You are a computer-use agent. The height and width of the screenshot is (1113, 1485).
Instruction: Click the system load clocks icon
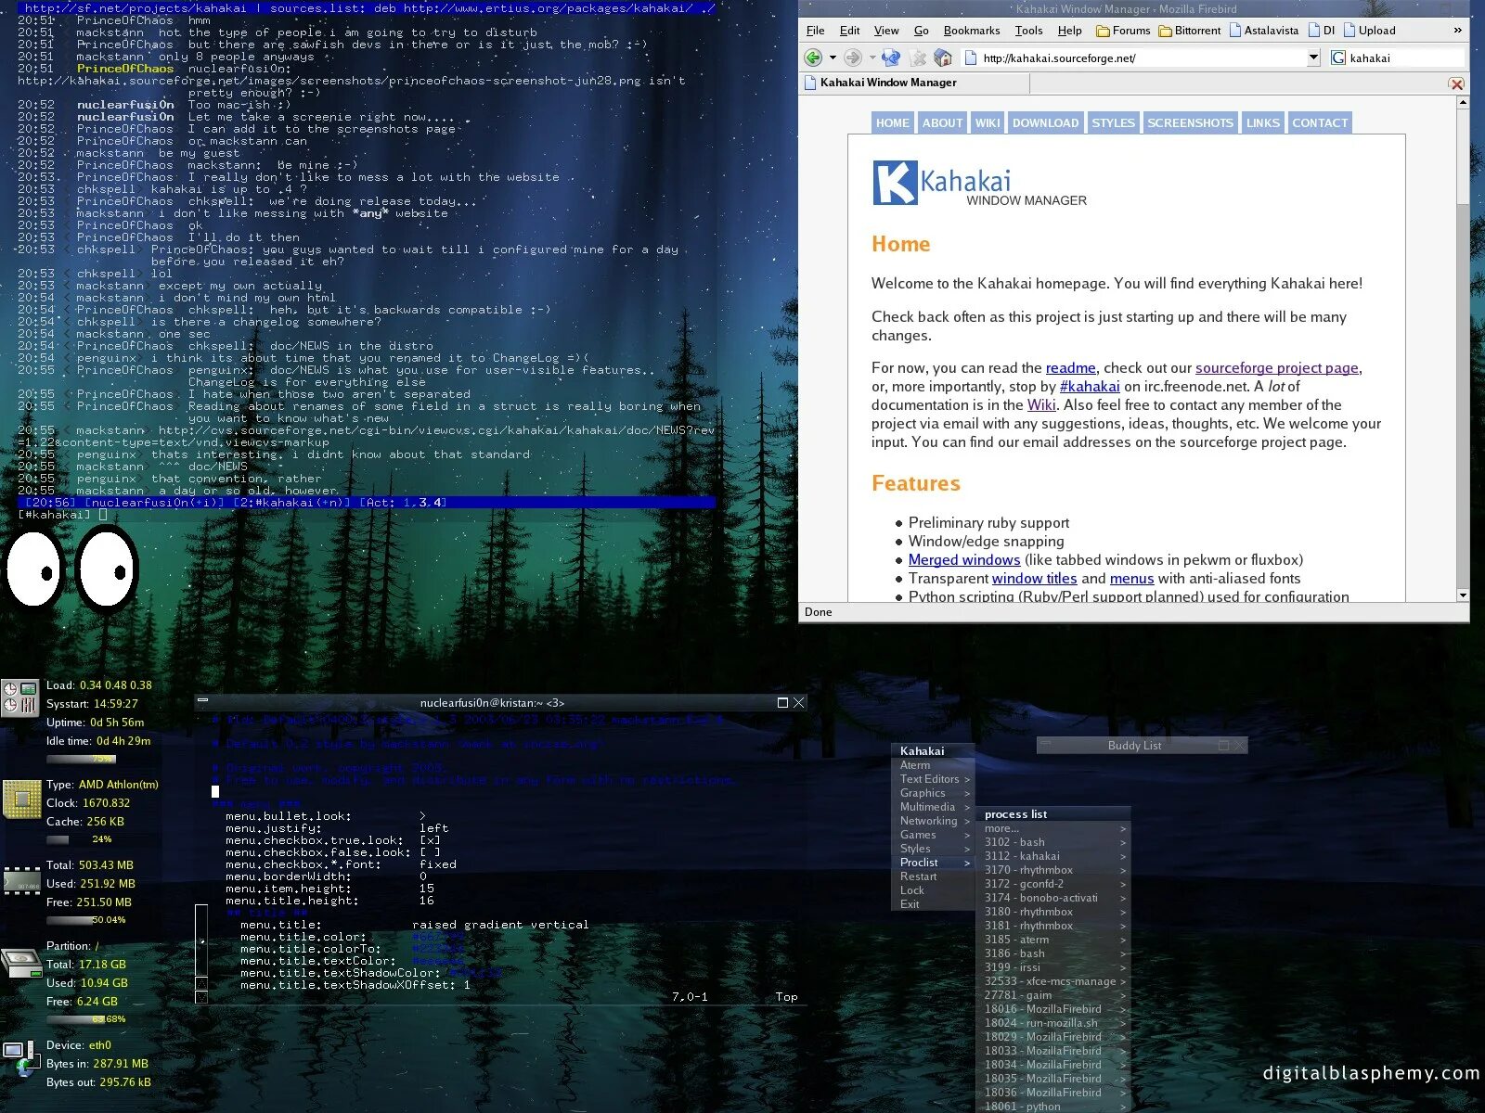click(19, 697)
